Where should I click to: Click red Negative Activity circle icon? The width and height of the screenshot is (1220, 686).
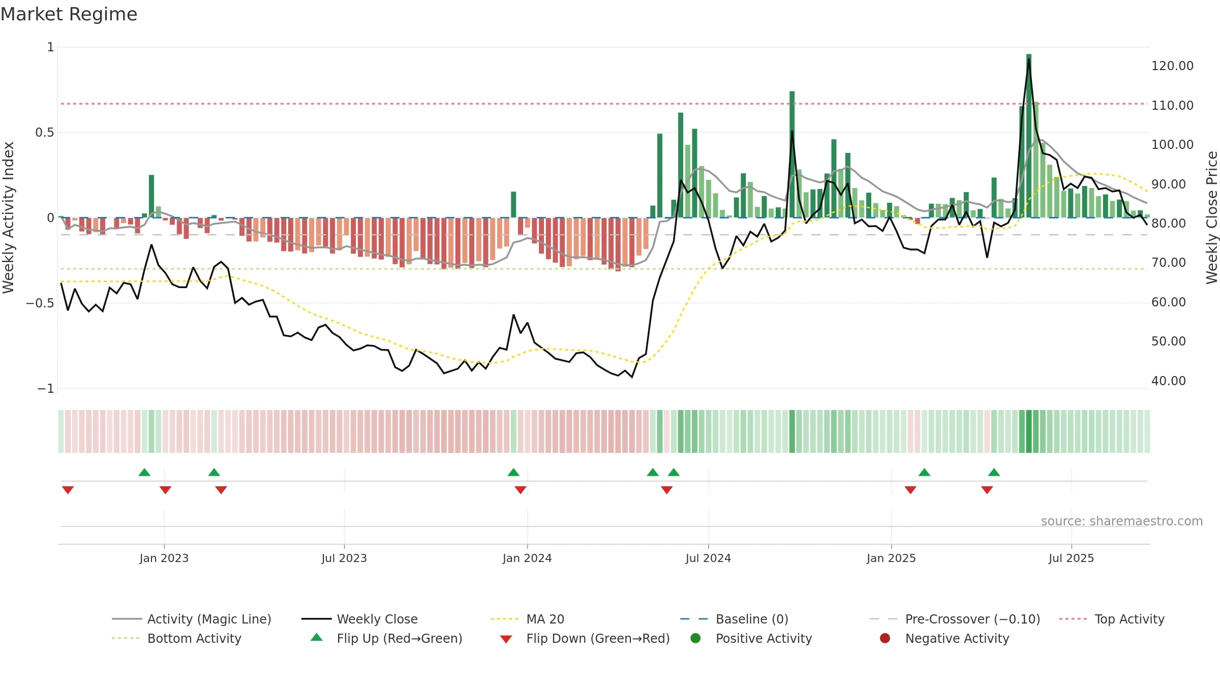tap(885, 638)
